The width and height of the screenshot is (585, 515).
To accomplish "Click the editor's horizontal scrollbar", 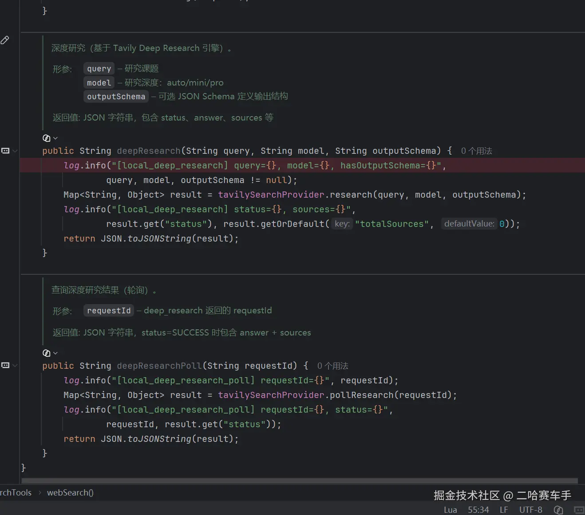I will pos(300,481).
